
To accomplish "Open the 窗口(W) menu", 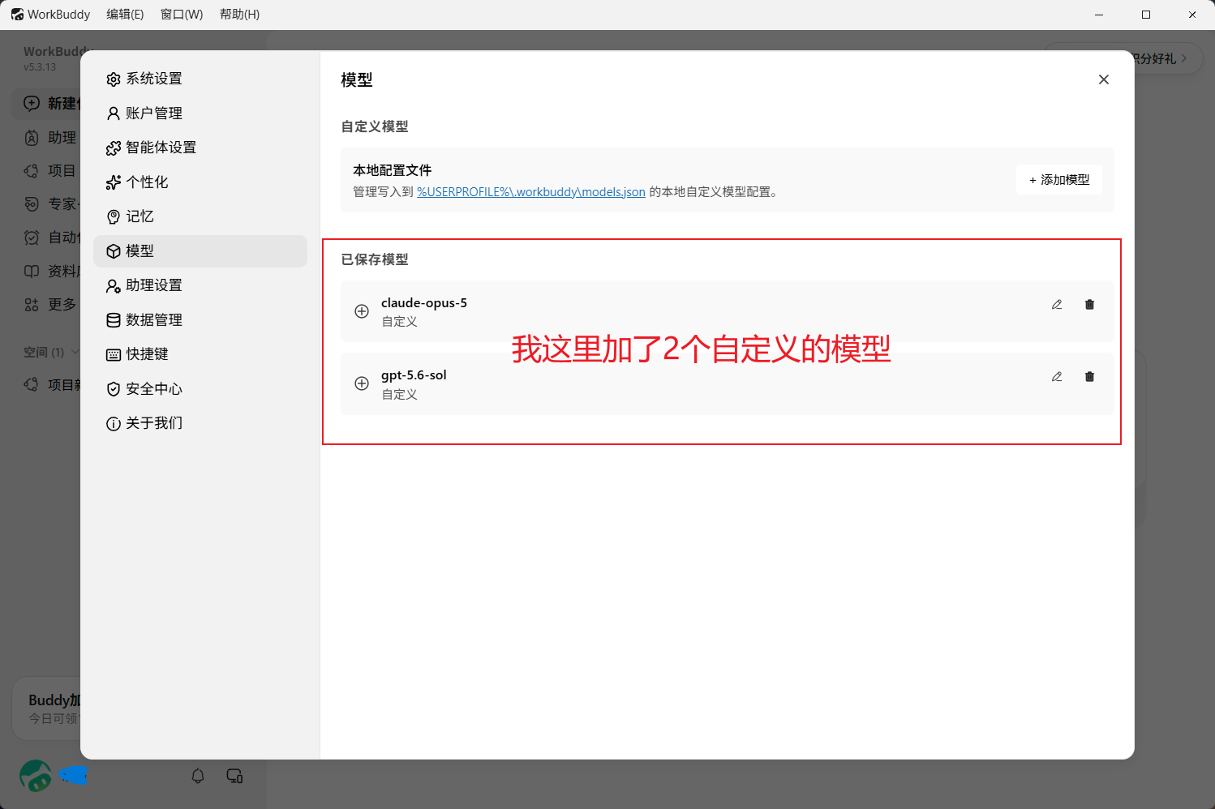I will pyautogui.click(x=182, y=15).
